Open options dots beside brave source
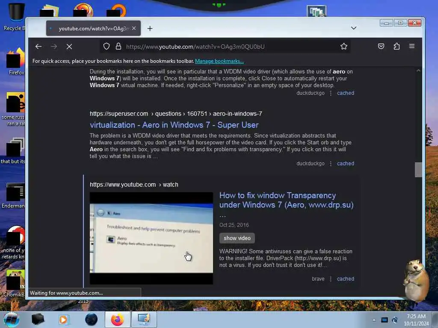This screenshot has height=328, width=438. [x=331, y=278]
